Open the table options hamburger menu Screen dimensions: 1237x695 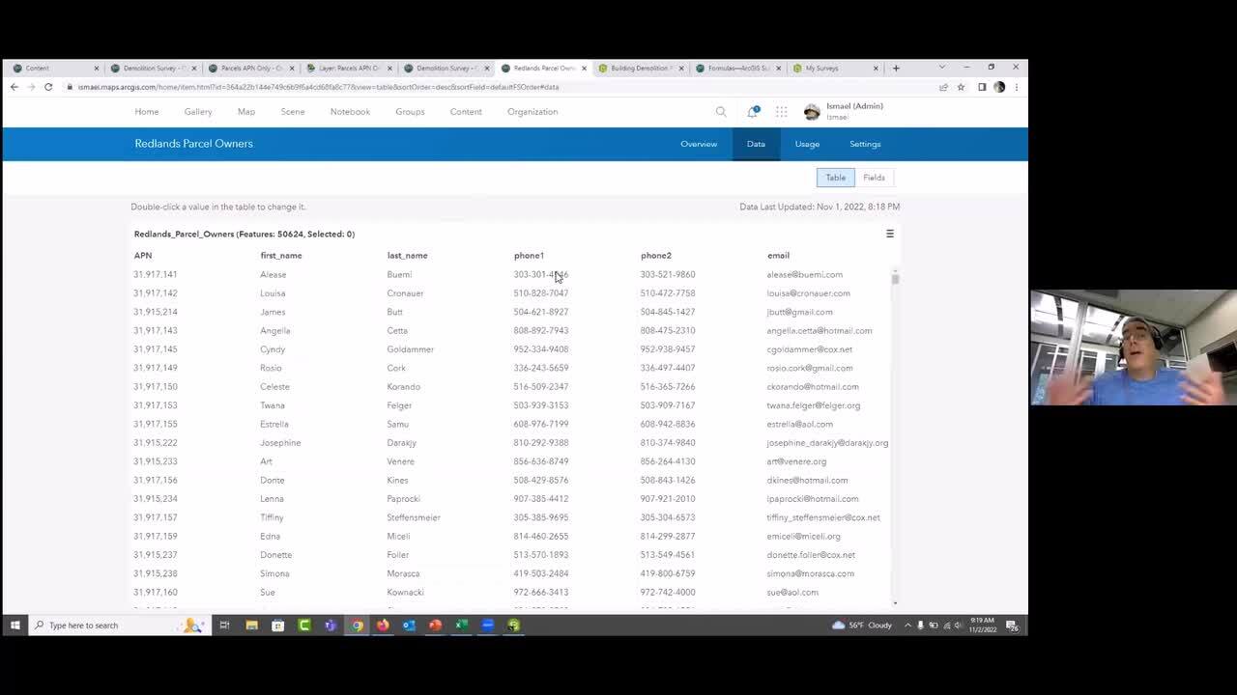tap(889, 234)
